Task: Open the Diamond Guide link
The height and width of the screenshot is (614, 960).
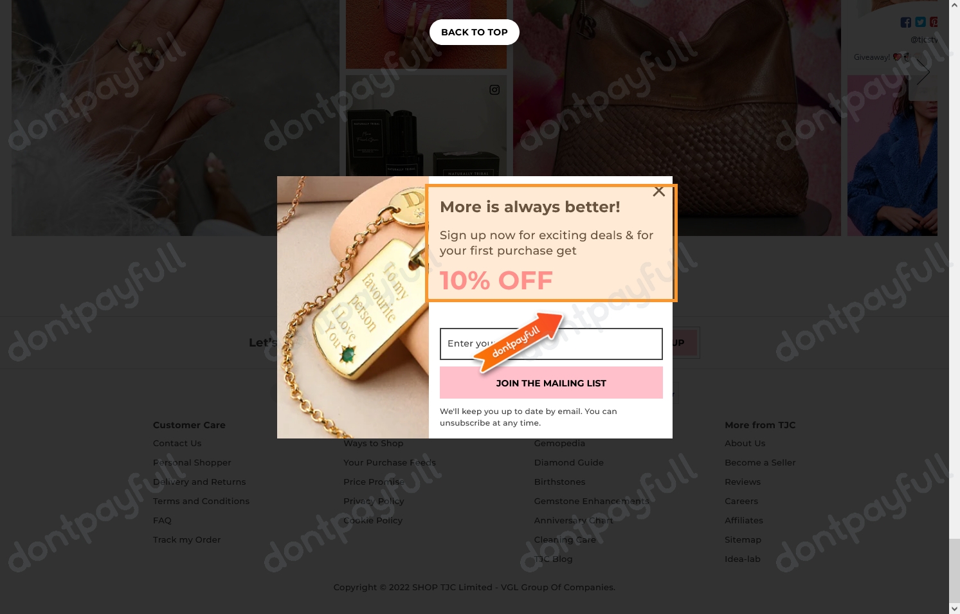Action: pos(568,462)
